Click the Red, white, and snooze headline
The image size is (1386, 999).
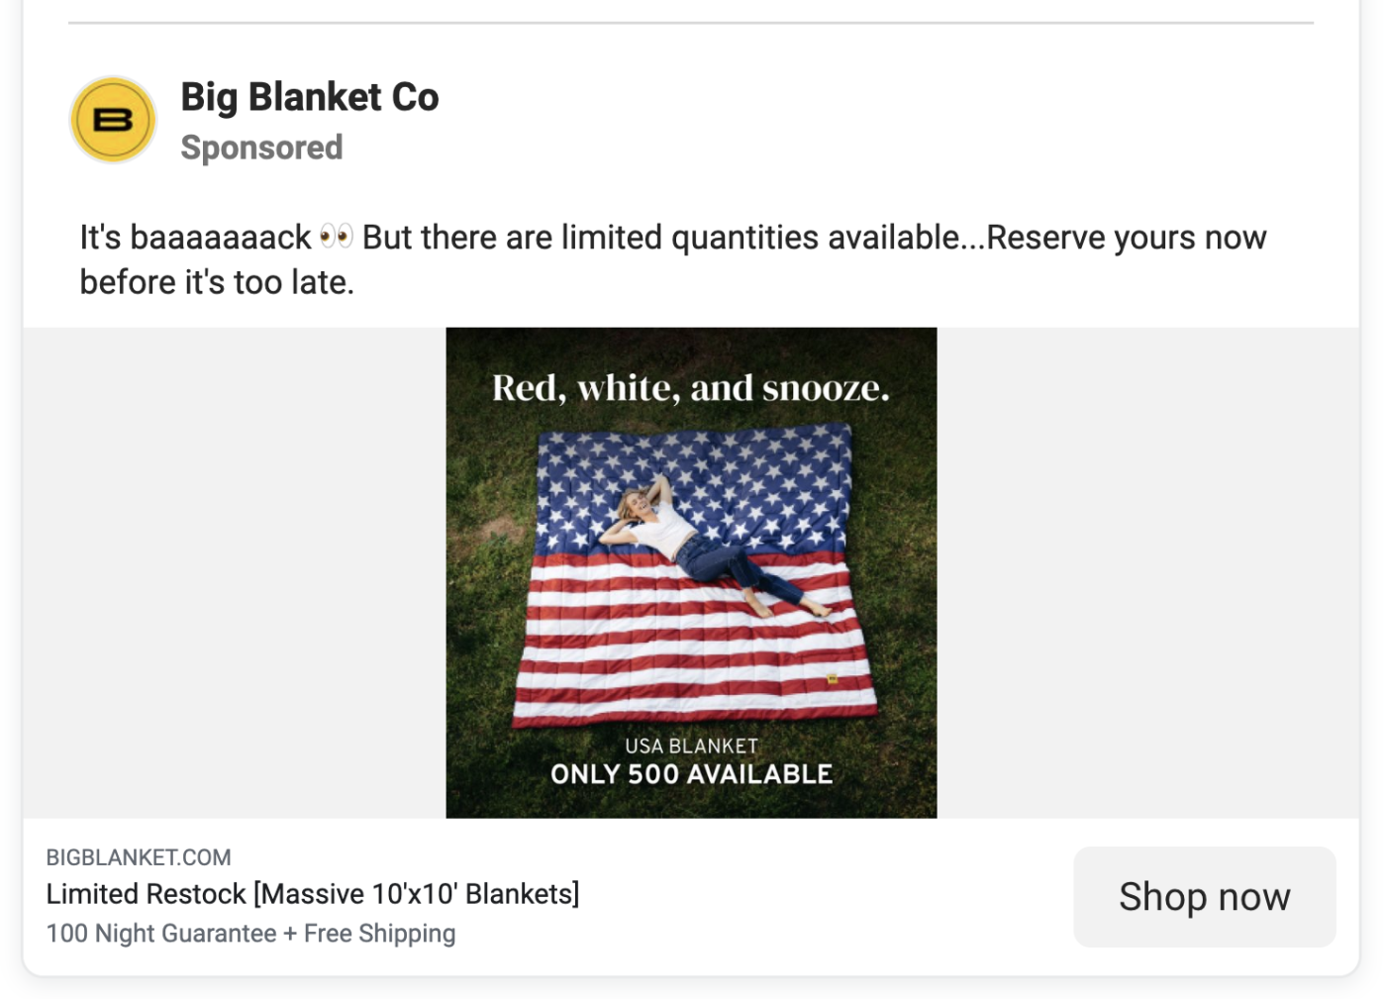point(691,388)
